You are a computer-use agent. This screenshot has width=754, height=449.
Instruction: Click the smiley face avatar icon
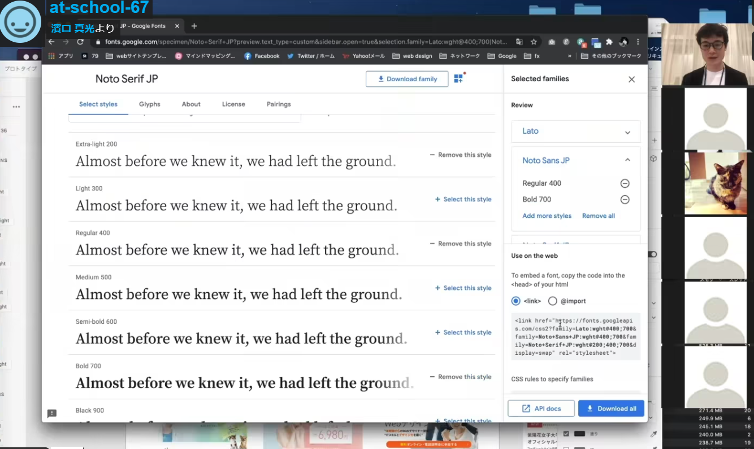pos(20,22)
